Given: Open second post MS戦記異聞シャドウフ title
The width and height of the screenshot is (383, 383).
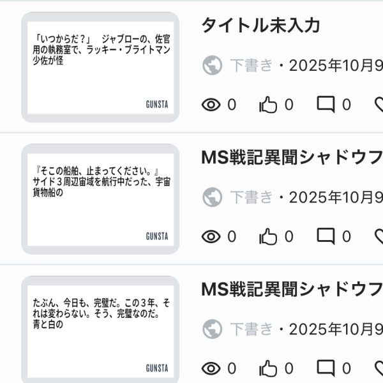Looking at the screenshot, I should [x=292, y=157].
